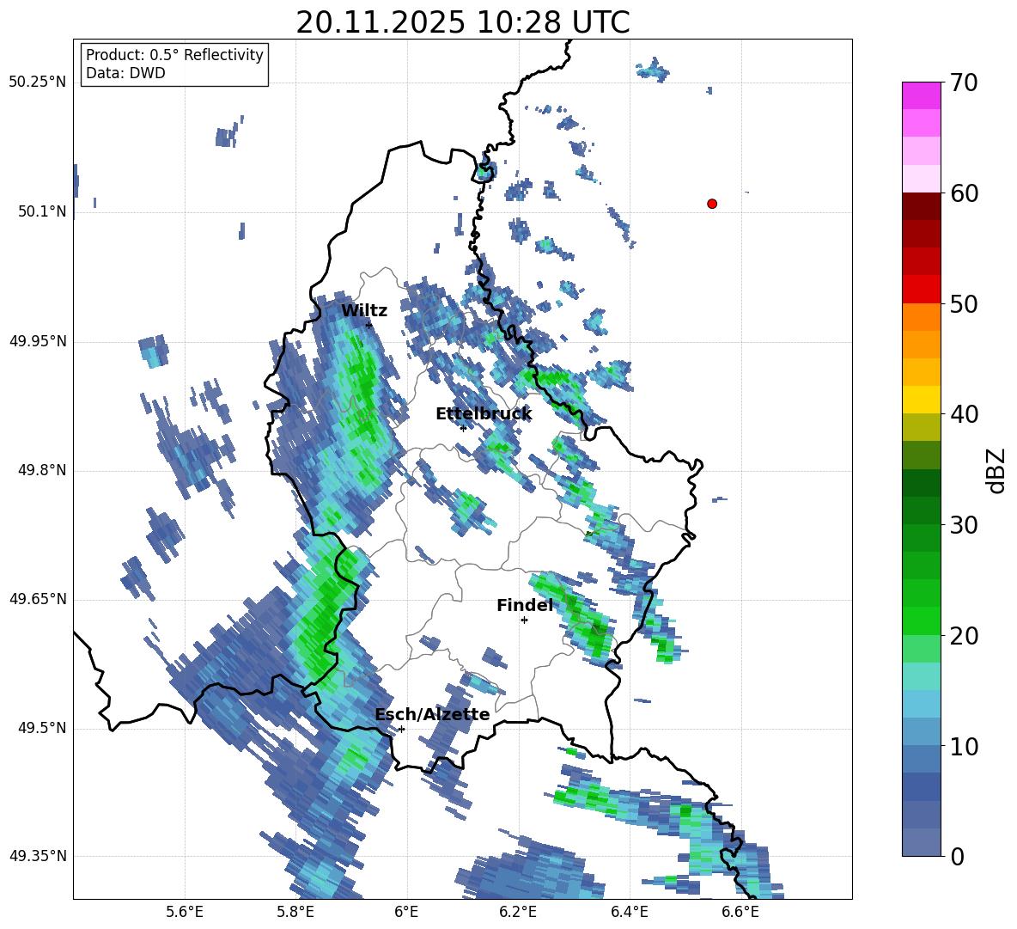Click the 49.5°N latitude label
The width and height of the screenshot is (1017, 929).
coord(42,729)
